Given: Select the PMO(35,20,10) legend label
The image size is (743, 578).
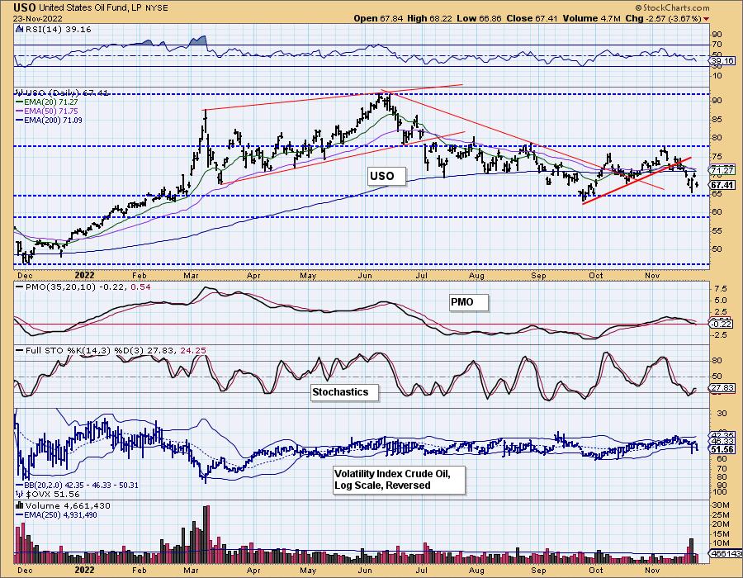Looking at the screenshot, I should point(60,287).
